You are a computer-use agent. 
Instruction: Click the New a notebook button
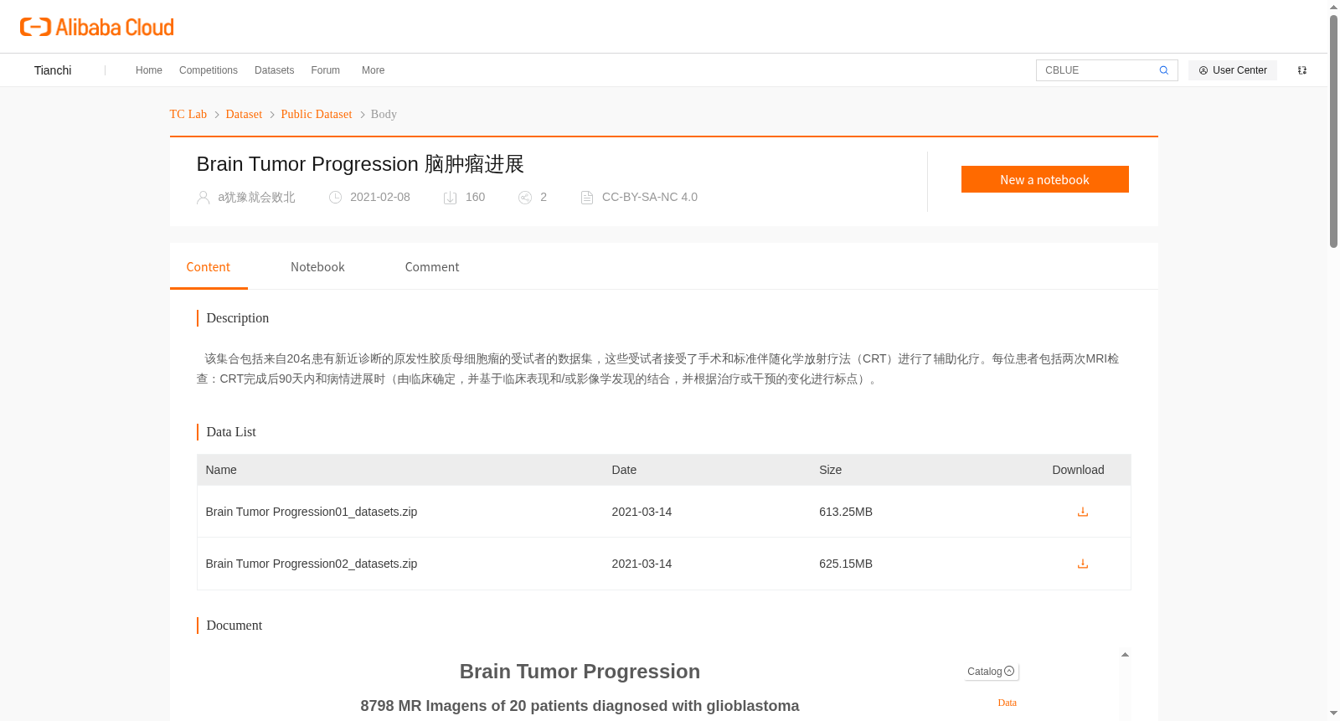[1044, 179]
